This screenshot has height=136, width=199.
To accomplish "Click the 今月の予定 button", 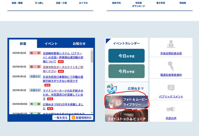I will [x=126, y=71].
